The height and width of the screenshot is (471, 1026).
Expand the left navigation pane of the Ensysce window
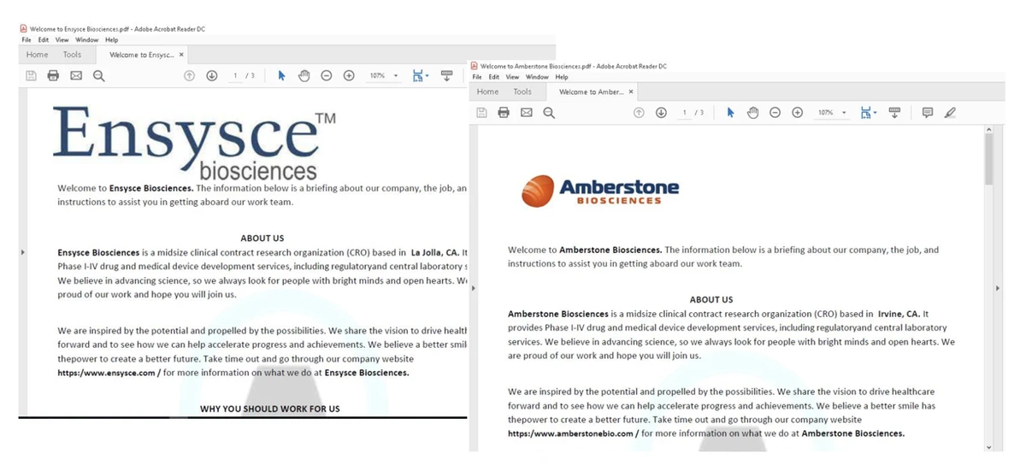coord(22,252)
